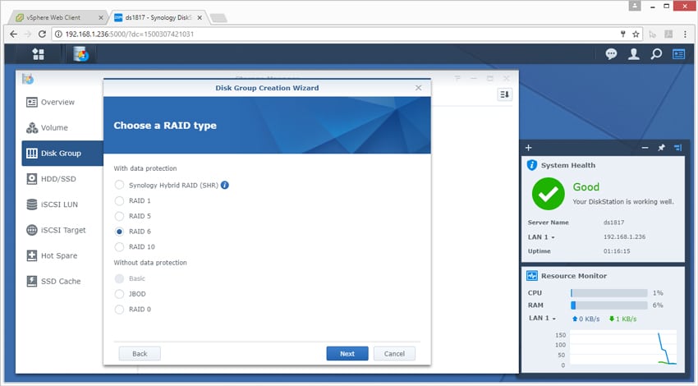Reload the page

[42, 34]
